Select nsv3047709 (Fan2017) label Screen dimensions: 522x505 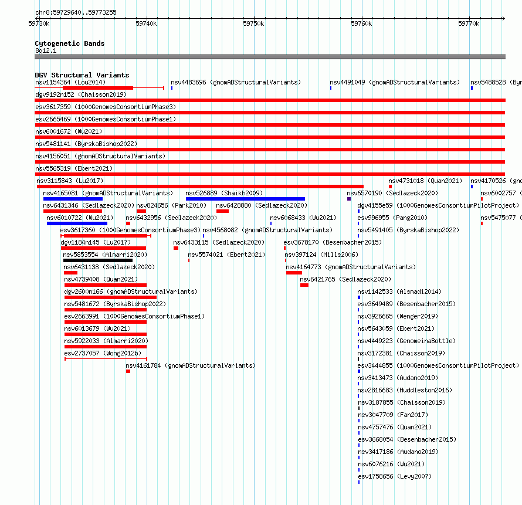[393, 415]
